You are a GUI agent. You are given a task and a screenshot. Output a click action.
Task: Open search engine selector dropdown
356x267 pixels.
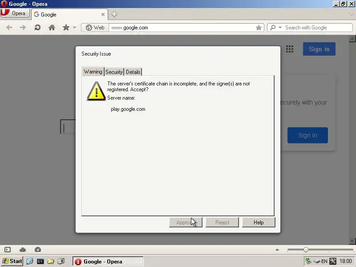276,28
